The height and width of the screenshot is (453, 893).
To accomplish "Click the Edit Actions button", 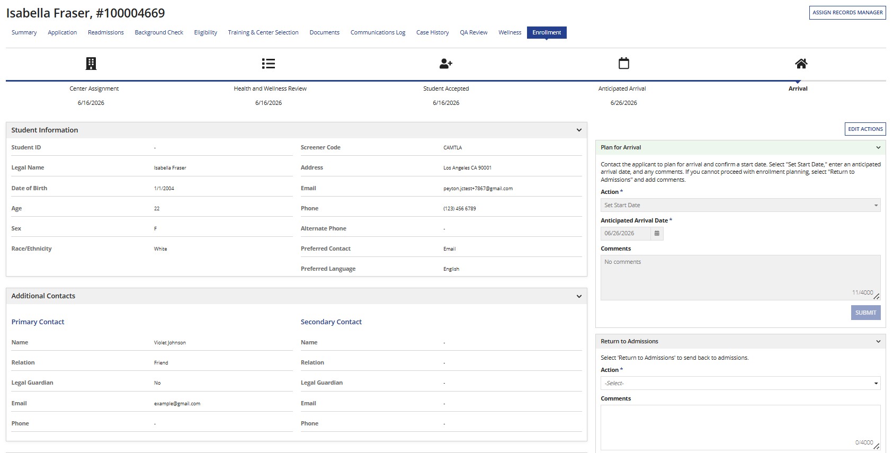I will (865, 129).
